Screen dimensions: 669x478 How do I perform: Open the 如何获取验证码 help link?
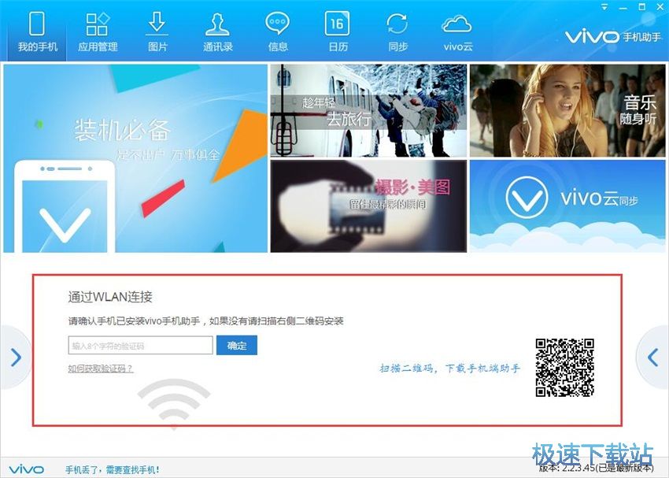(x=101, y=369)
